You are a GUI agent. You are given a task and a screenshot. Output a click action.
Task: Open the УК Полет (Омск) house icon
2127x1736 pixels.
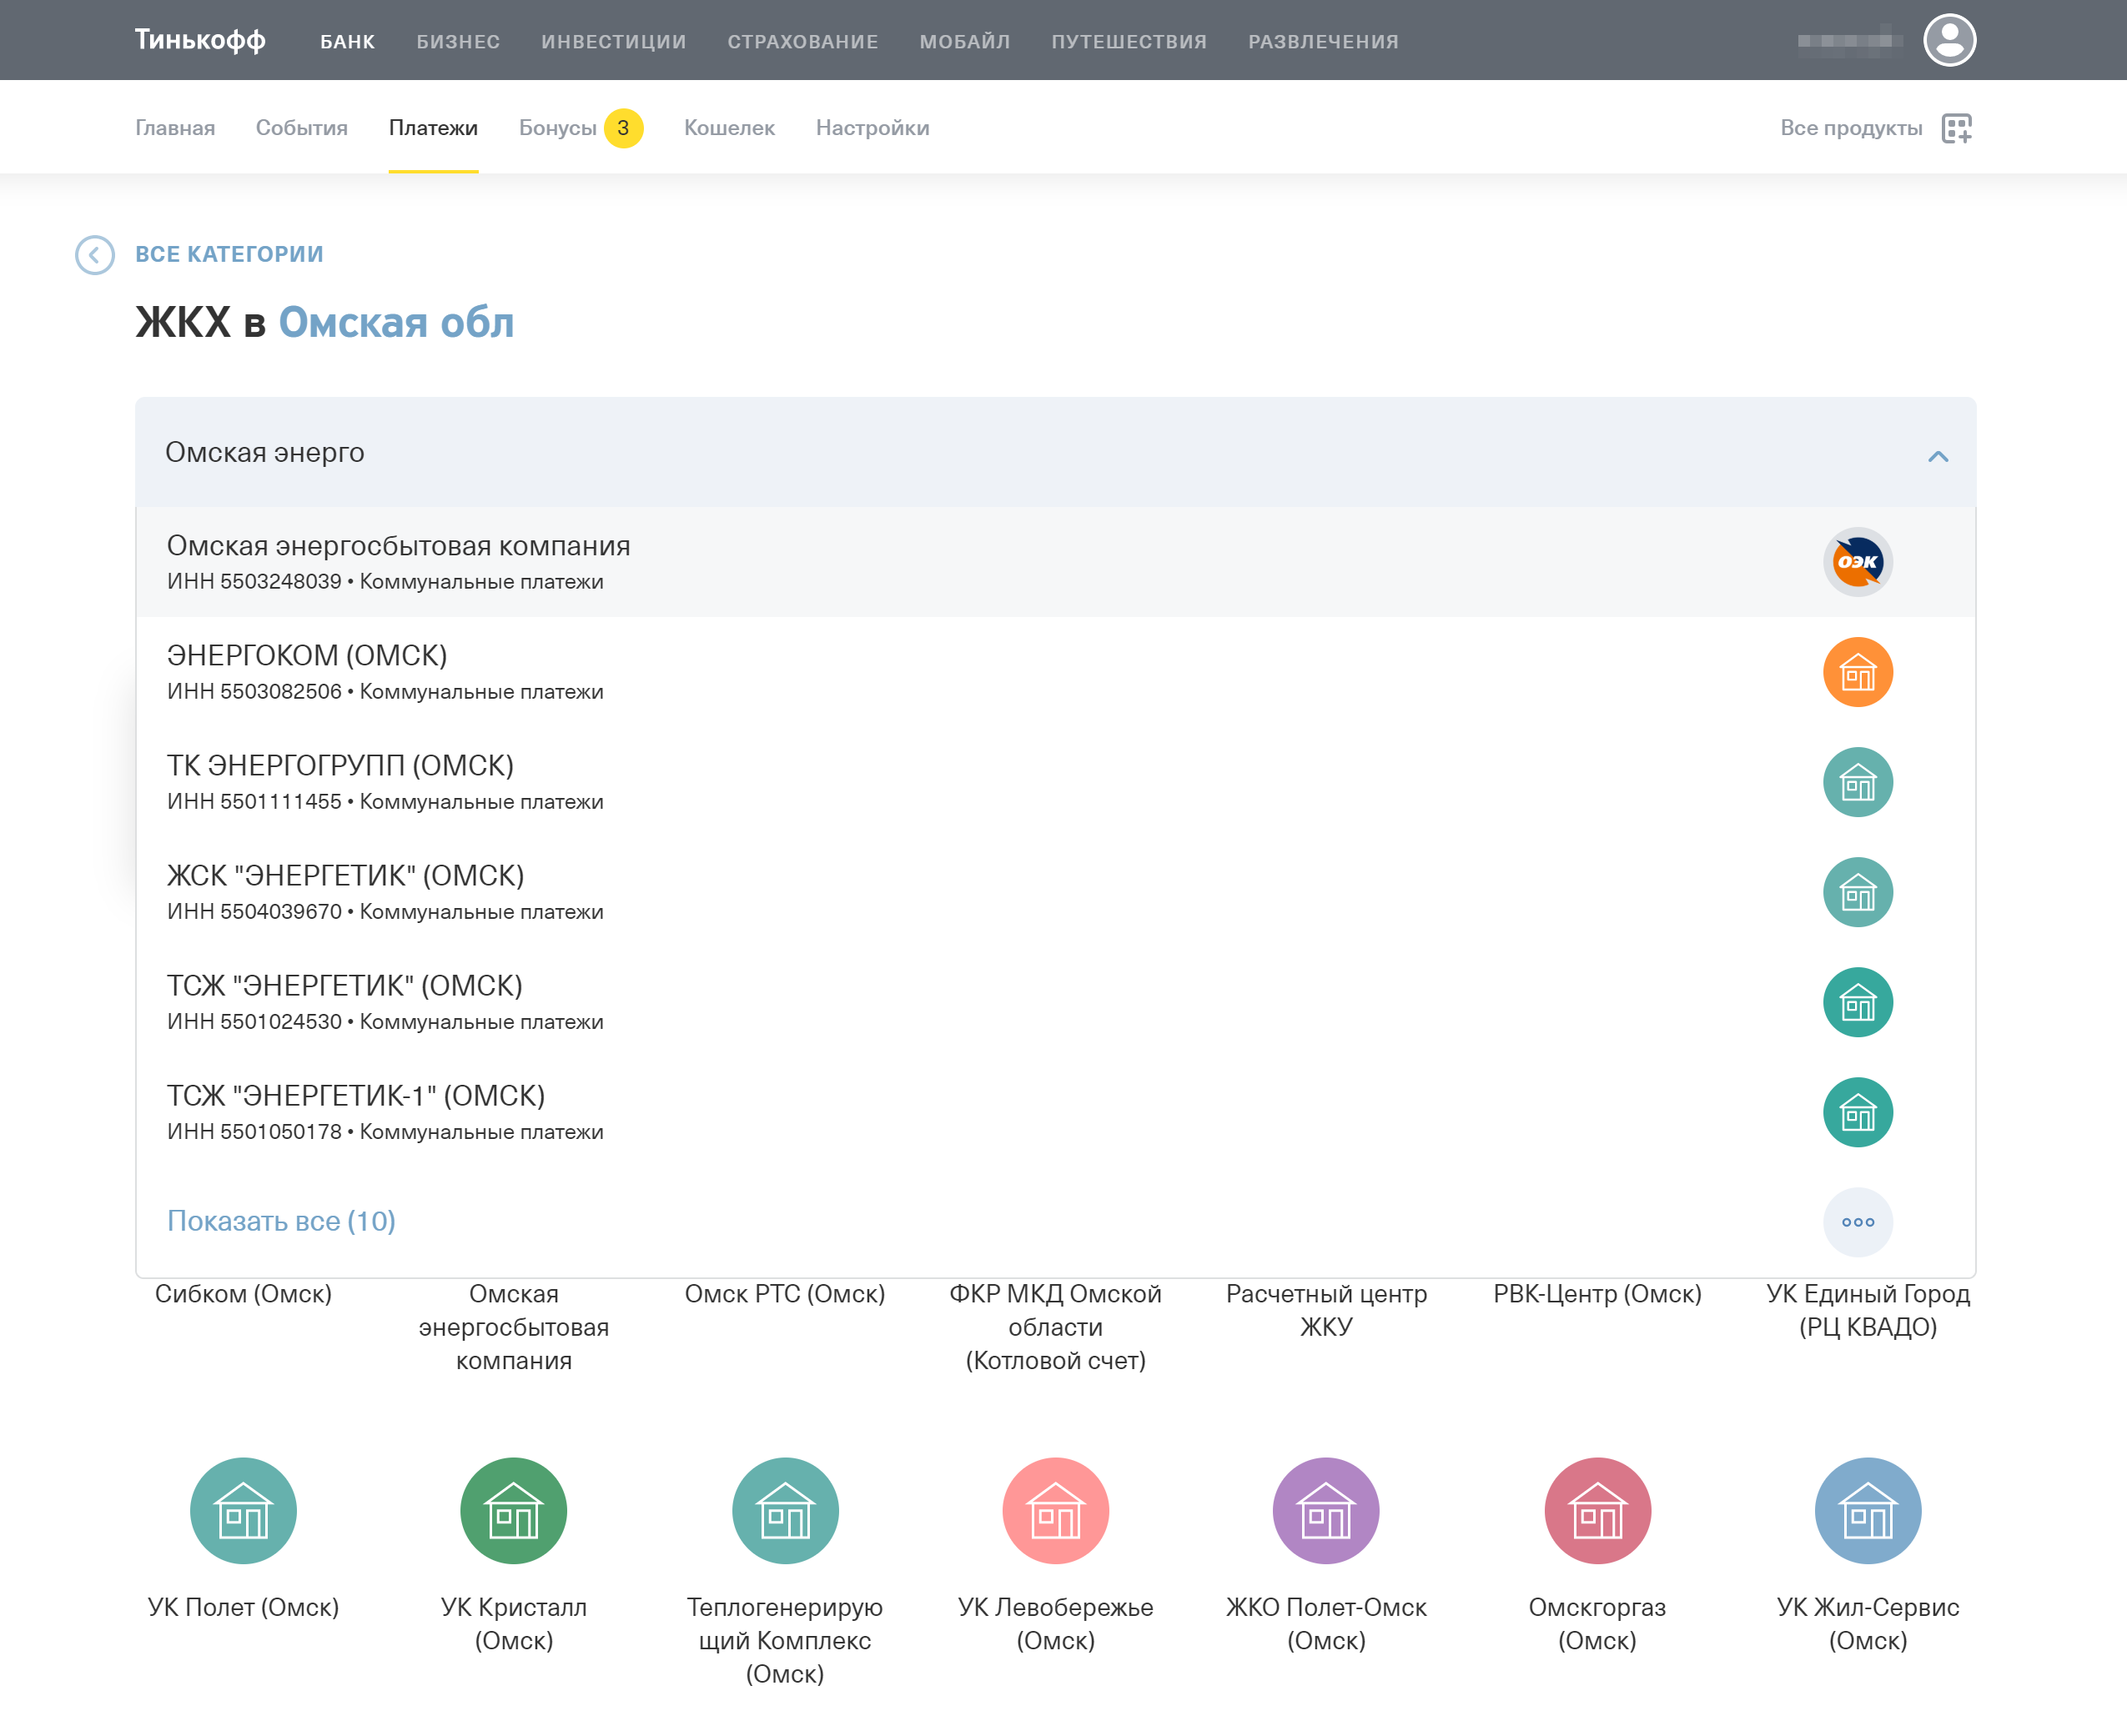(243, 1511)
